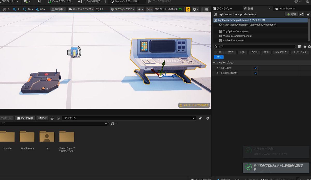This screenshot has height=180, width=311.
Task: Open the rotation snap 10° dropdown
Action: [31, 9]
